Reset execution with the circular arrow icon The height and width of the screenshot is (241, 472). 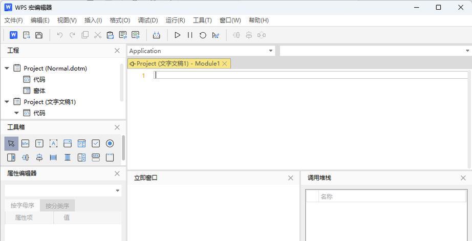coord(203,35)
